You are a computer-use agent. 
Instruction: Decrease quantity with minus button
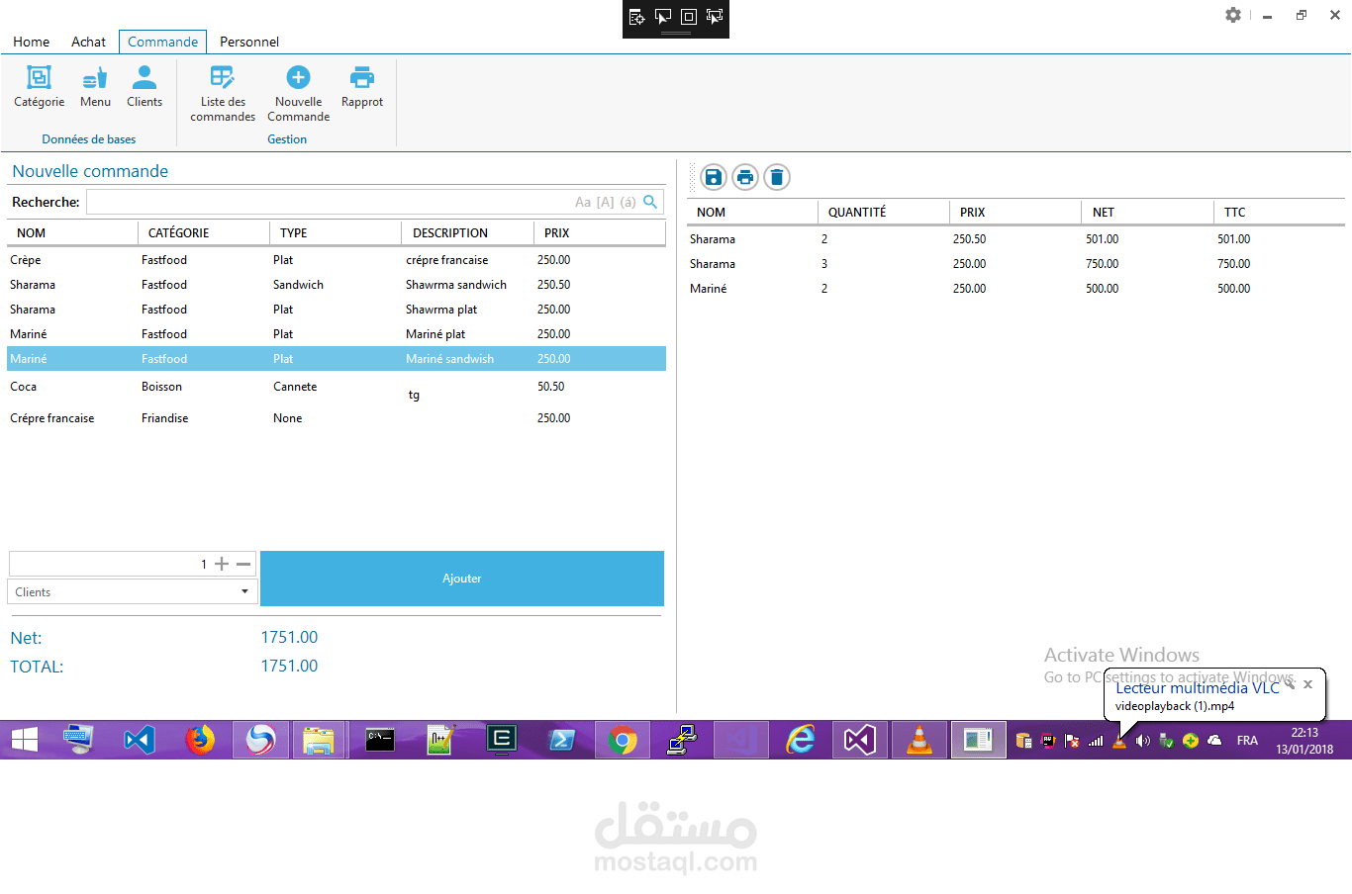point(243,564)
